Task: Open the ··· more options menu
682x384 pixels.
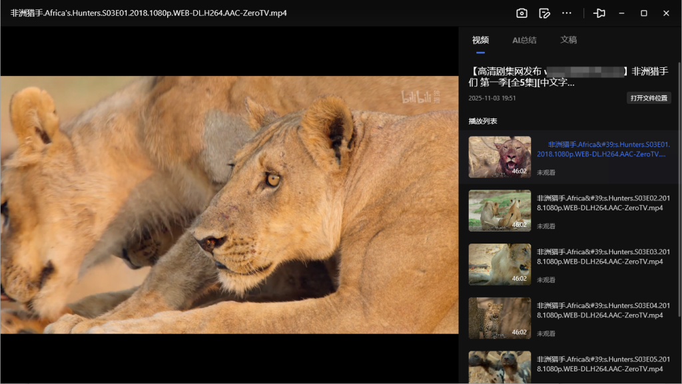Action: click(568, 13)
